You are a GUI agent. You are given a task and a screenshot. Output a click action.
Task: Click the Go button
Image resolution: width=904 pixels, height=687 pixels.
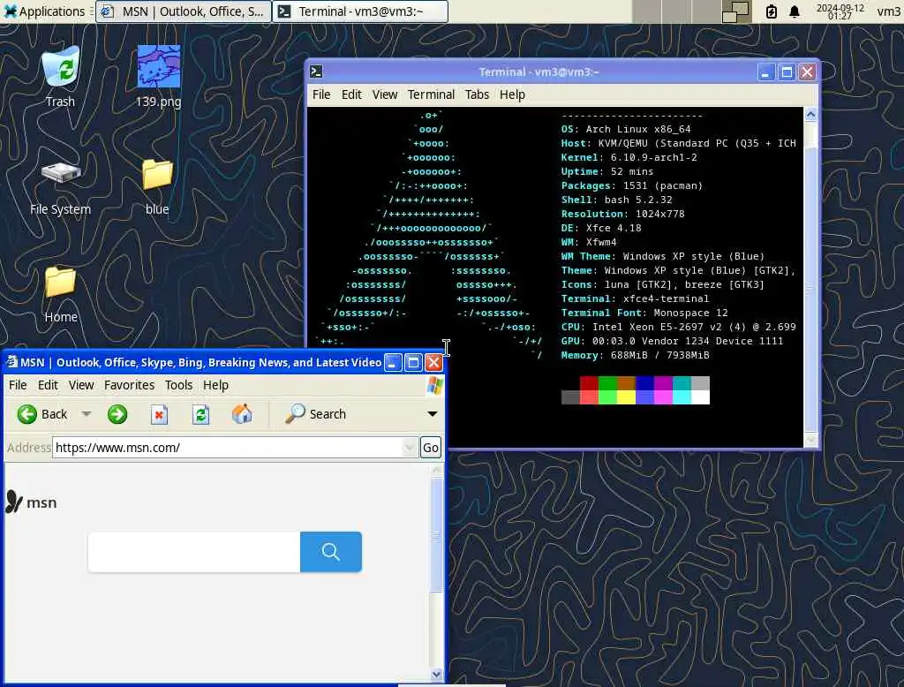pos(431,448)
